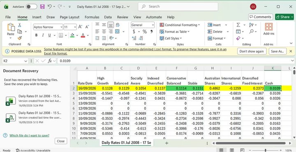Screen dimensions: 296x152
Task: Click the Merge and Center icon
Action: pyautogui.click(x=118, y=32)
